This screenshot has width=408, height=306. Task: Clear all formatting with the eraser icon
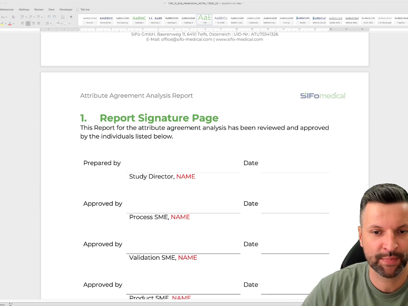click(14, 17)
